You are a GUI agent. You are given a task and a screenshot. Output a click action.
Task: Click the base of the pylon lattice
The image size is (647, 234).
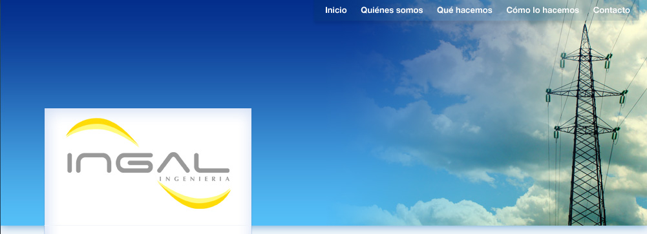click(x=587, y=214)
